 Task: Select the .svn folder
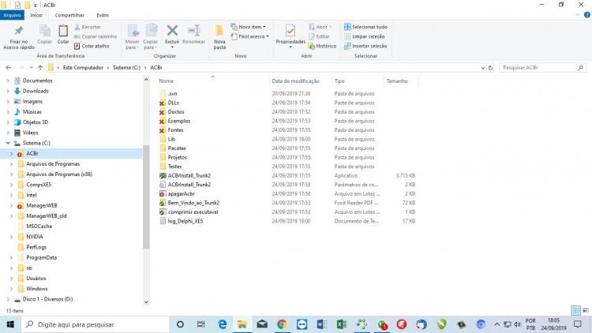pos(172,94)
